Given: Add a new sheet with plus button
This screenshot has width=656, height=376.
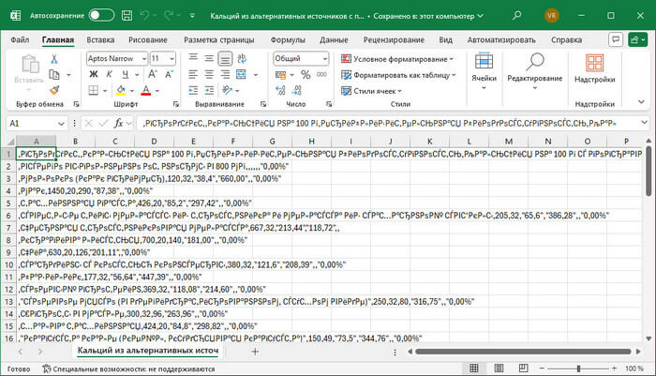Looking at the screenshot, I should point(254,351).
